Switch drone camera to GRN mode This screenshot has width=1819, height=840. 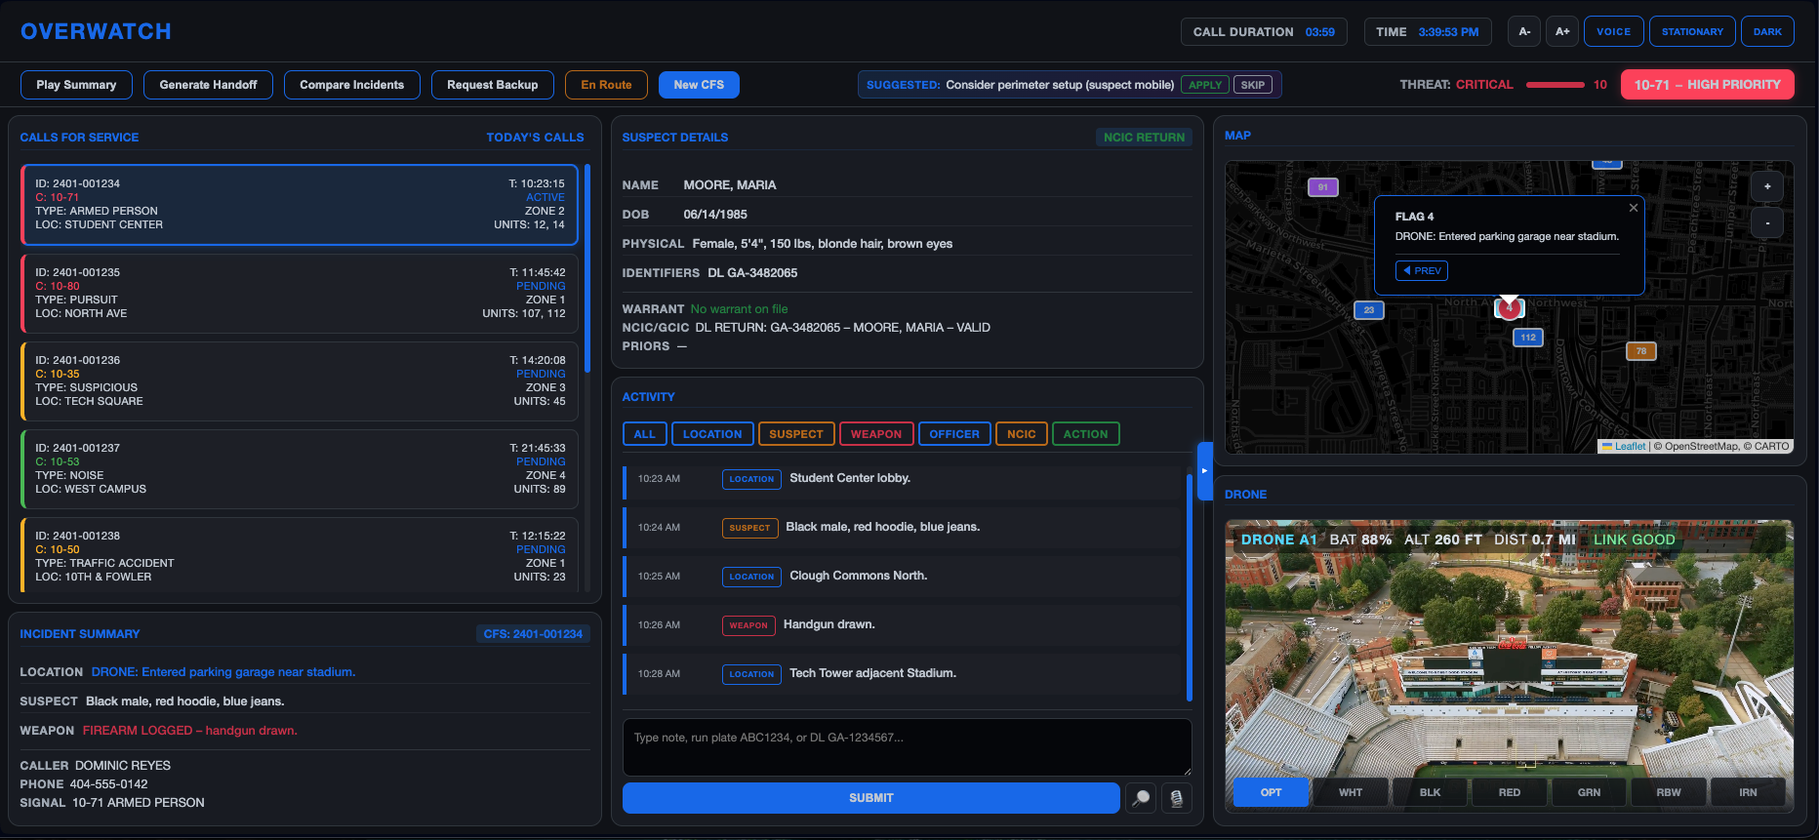[1589, 792]
